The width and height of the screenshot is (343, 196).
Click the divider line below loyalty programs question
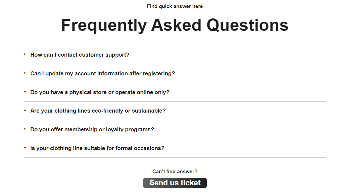click(175, 139)
